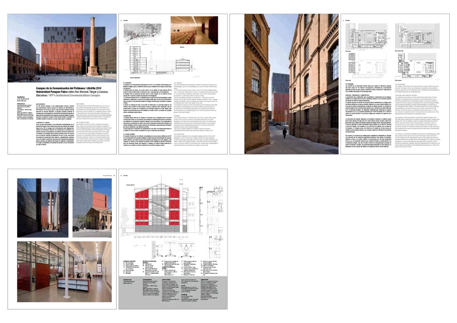Click the interior lobby photo with reception desk
The image size is (457, 323).
pos(64,271)
